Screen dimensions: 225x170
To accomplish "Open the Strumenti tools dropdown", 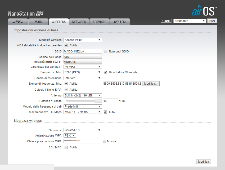I will (190, 21).
